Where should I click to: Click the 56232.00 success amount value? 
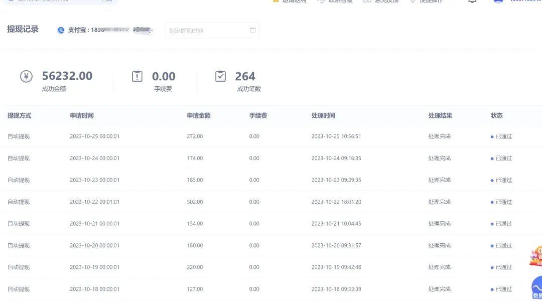pos(67,76)
